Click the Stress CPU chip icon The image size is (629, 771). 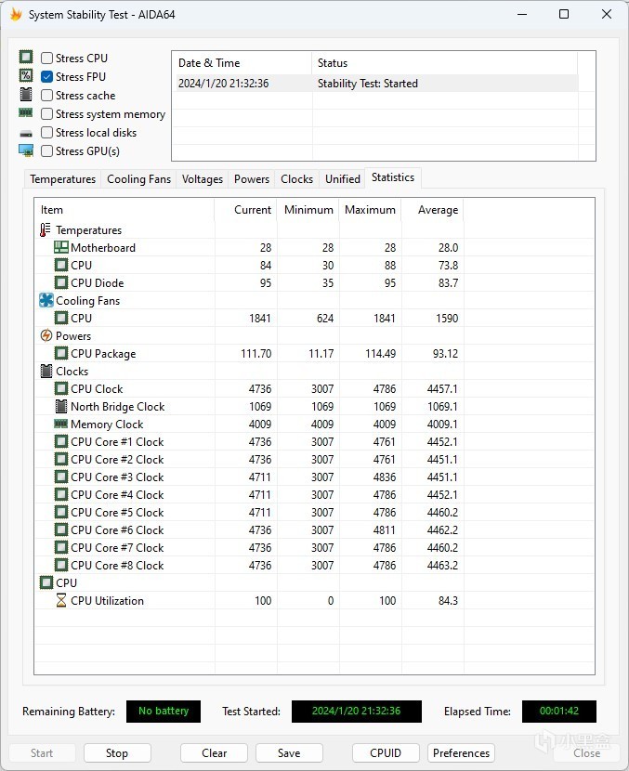[x=26, y=57]
